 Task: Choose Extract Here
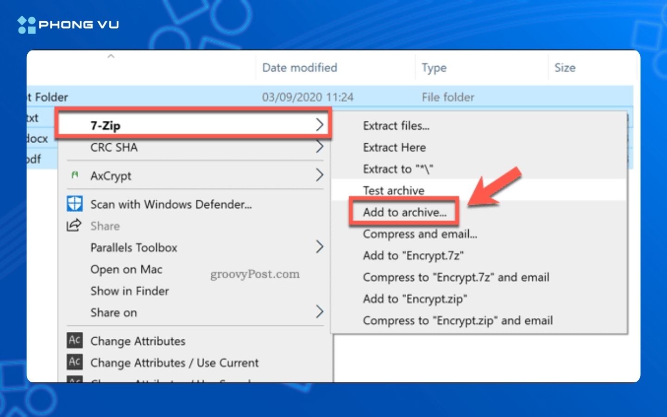point(479,147)
